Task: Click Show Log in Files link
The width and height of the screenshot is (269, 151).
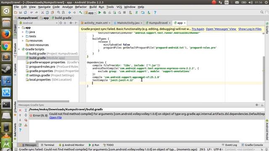Action: coord(250,29)
